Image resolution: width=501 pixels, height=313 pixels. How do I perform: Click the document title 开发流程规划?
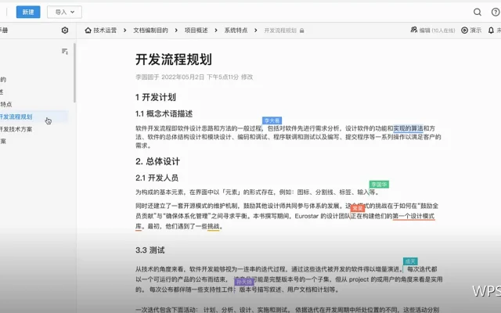174,59
